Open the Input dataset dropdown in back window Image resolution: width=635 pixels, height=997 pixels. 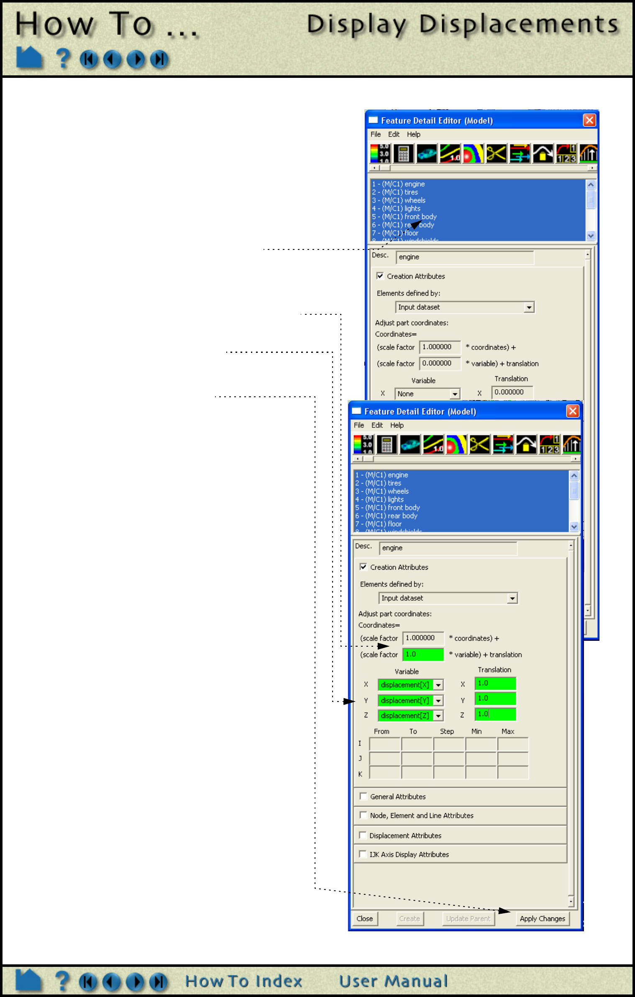click(x=465, y=307)
